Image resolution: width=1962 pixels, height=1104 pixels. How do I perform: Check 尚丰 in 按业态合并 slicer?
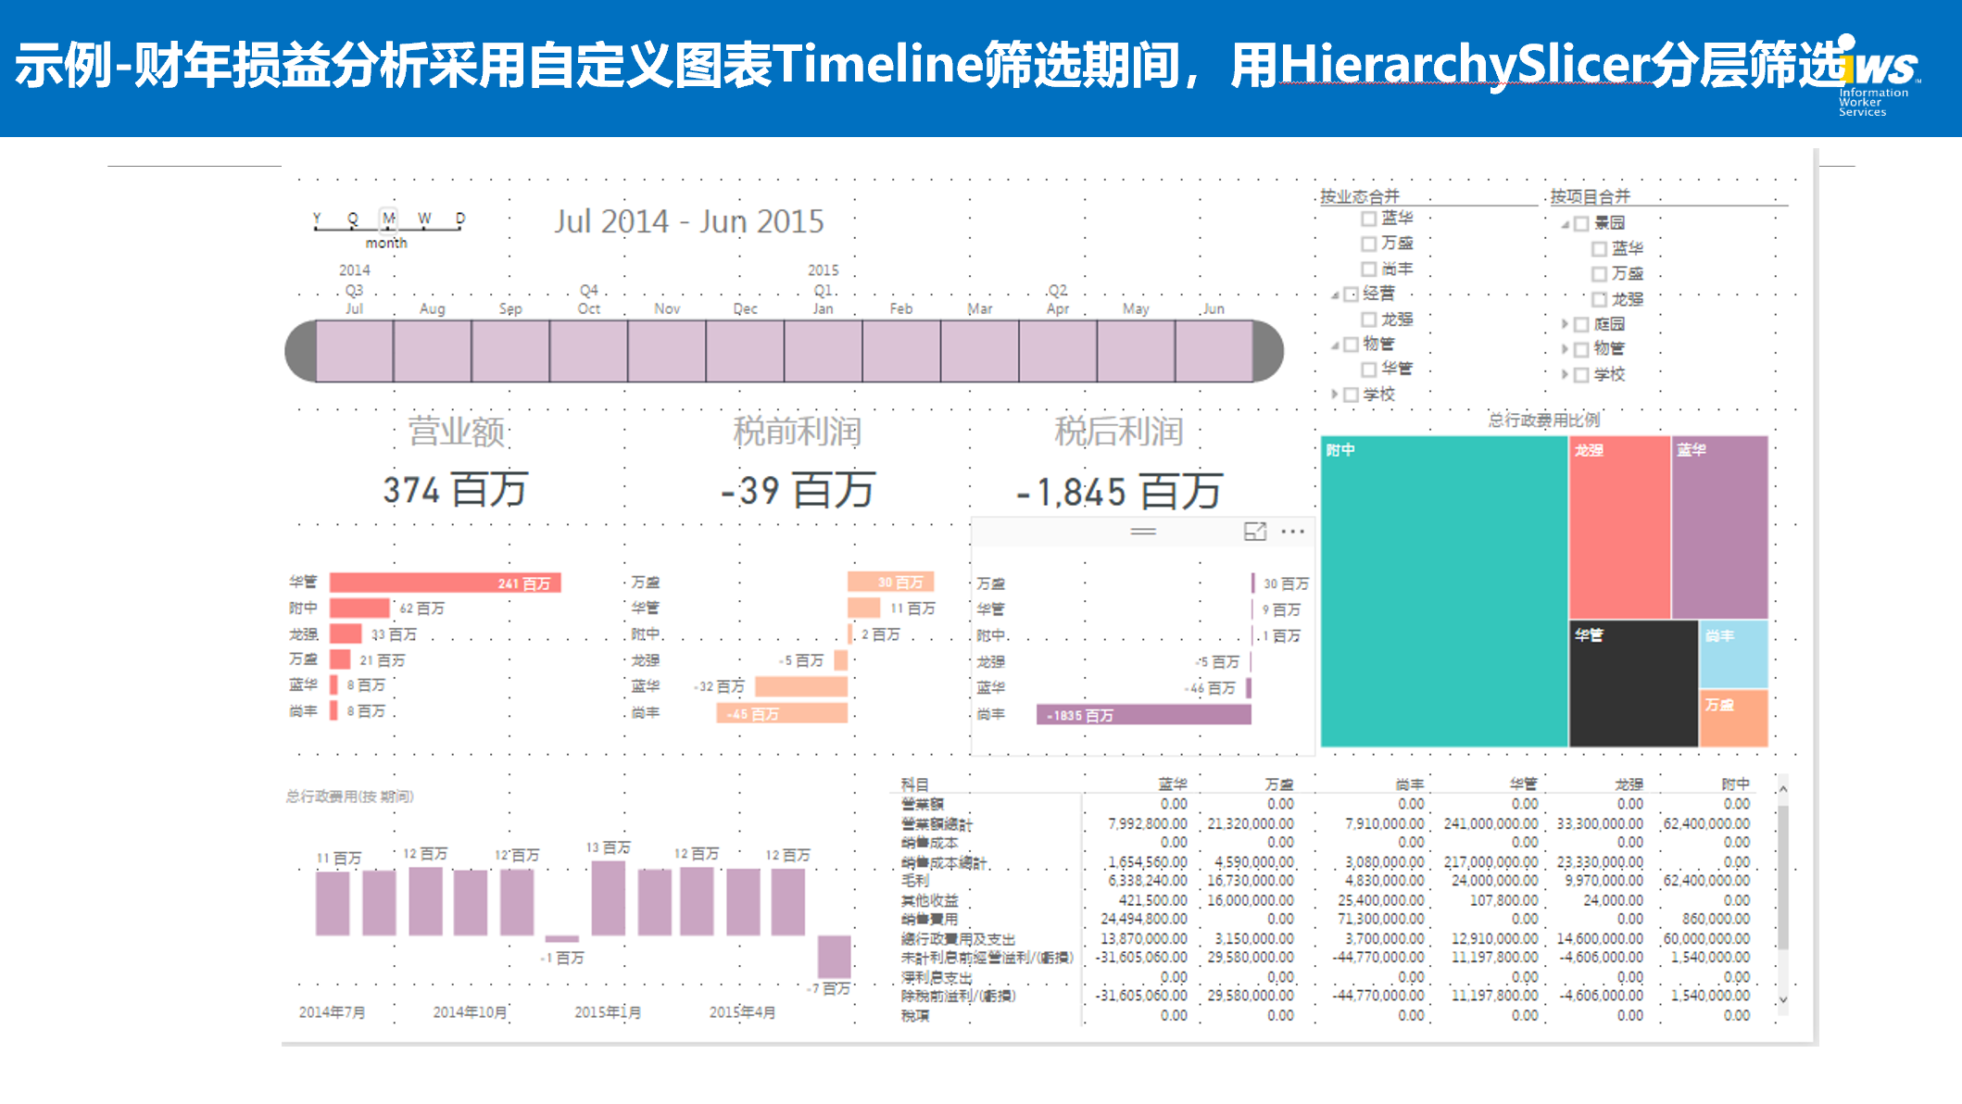tap(1368, 269)
